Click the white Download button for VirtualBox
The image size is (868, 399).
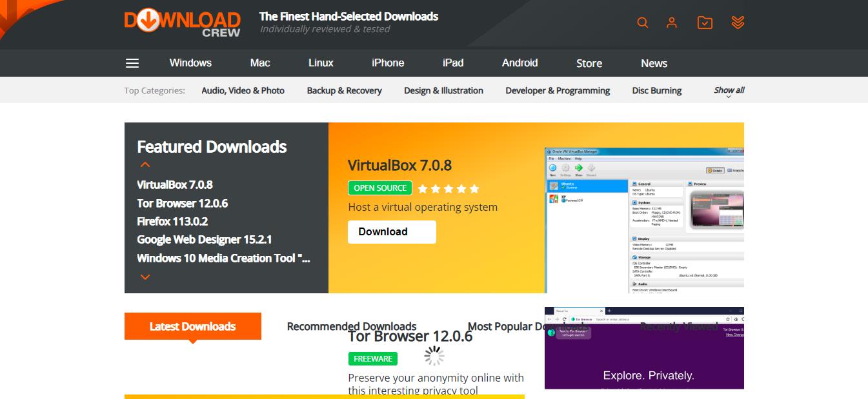(x=392, y=232)
